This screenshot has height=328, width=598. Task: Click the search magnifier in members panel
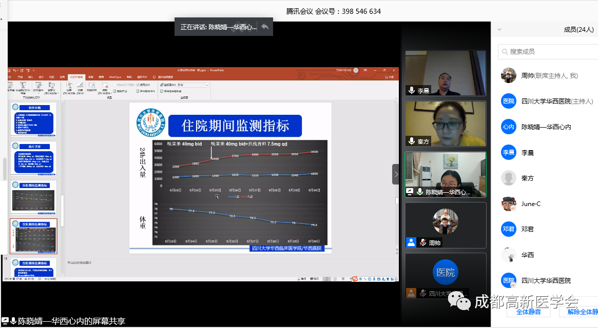[x=505, y=51]
